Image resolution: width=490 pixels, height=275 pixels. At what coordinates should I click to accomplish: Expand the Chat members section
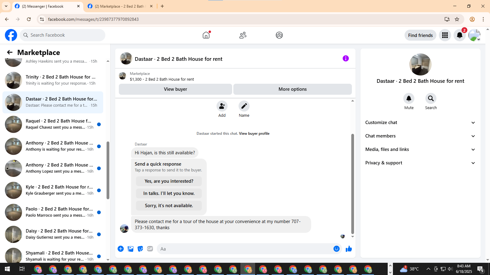(x=420, y=136)
